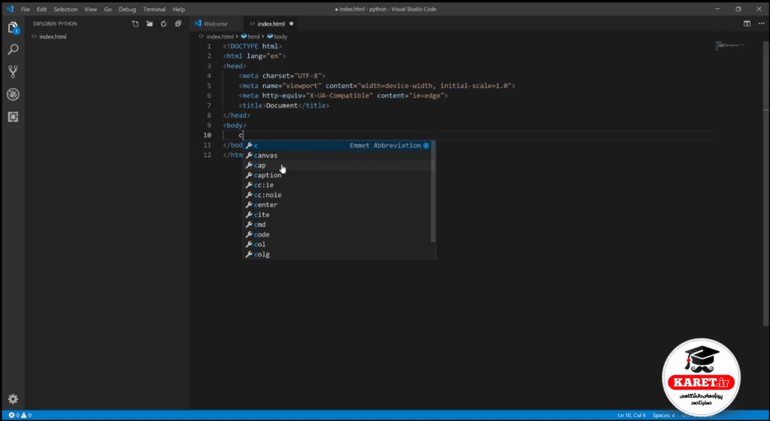Open the Explorer view in activity bar
Screen dimensions: 770x421
(x=14, y=28)
